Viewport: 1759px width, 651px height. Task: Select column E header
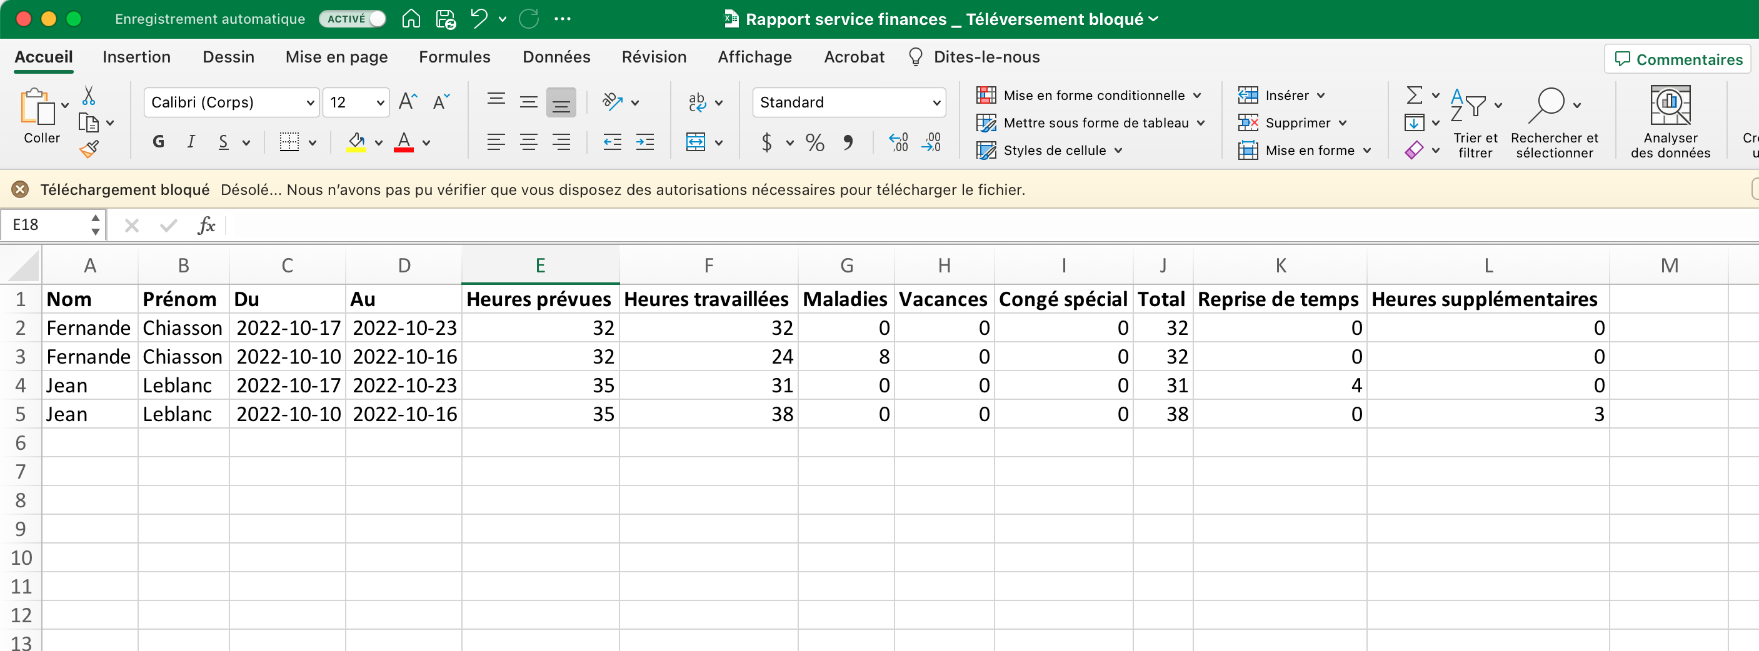[540, 266]
